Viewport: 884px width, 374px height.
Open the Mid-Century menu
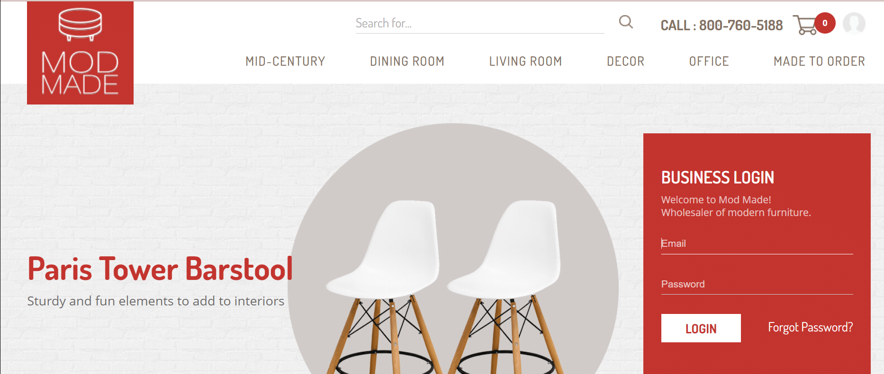click(x=285, y=61)
